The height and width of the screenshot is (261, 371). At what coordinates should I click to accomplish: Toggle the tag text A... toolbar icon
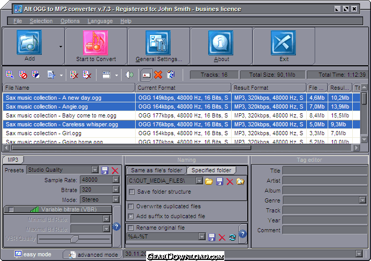coord(146,75)
